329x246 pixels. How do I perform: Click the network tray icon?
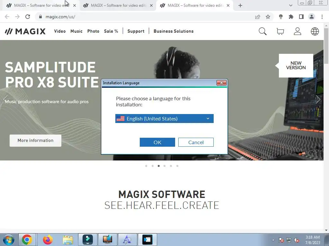tap(289, 240)
